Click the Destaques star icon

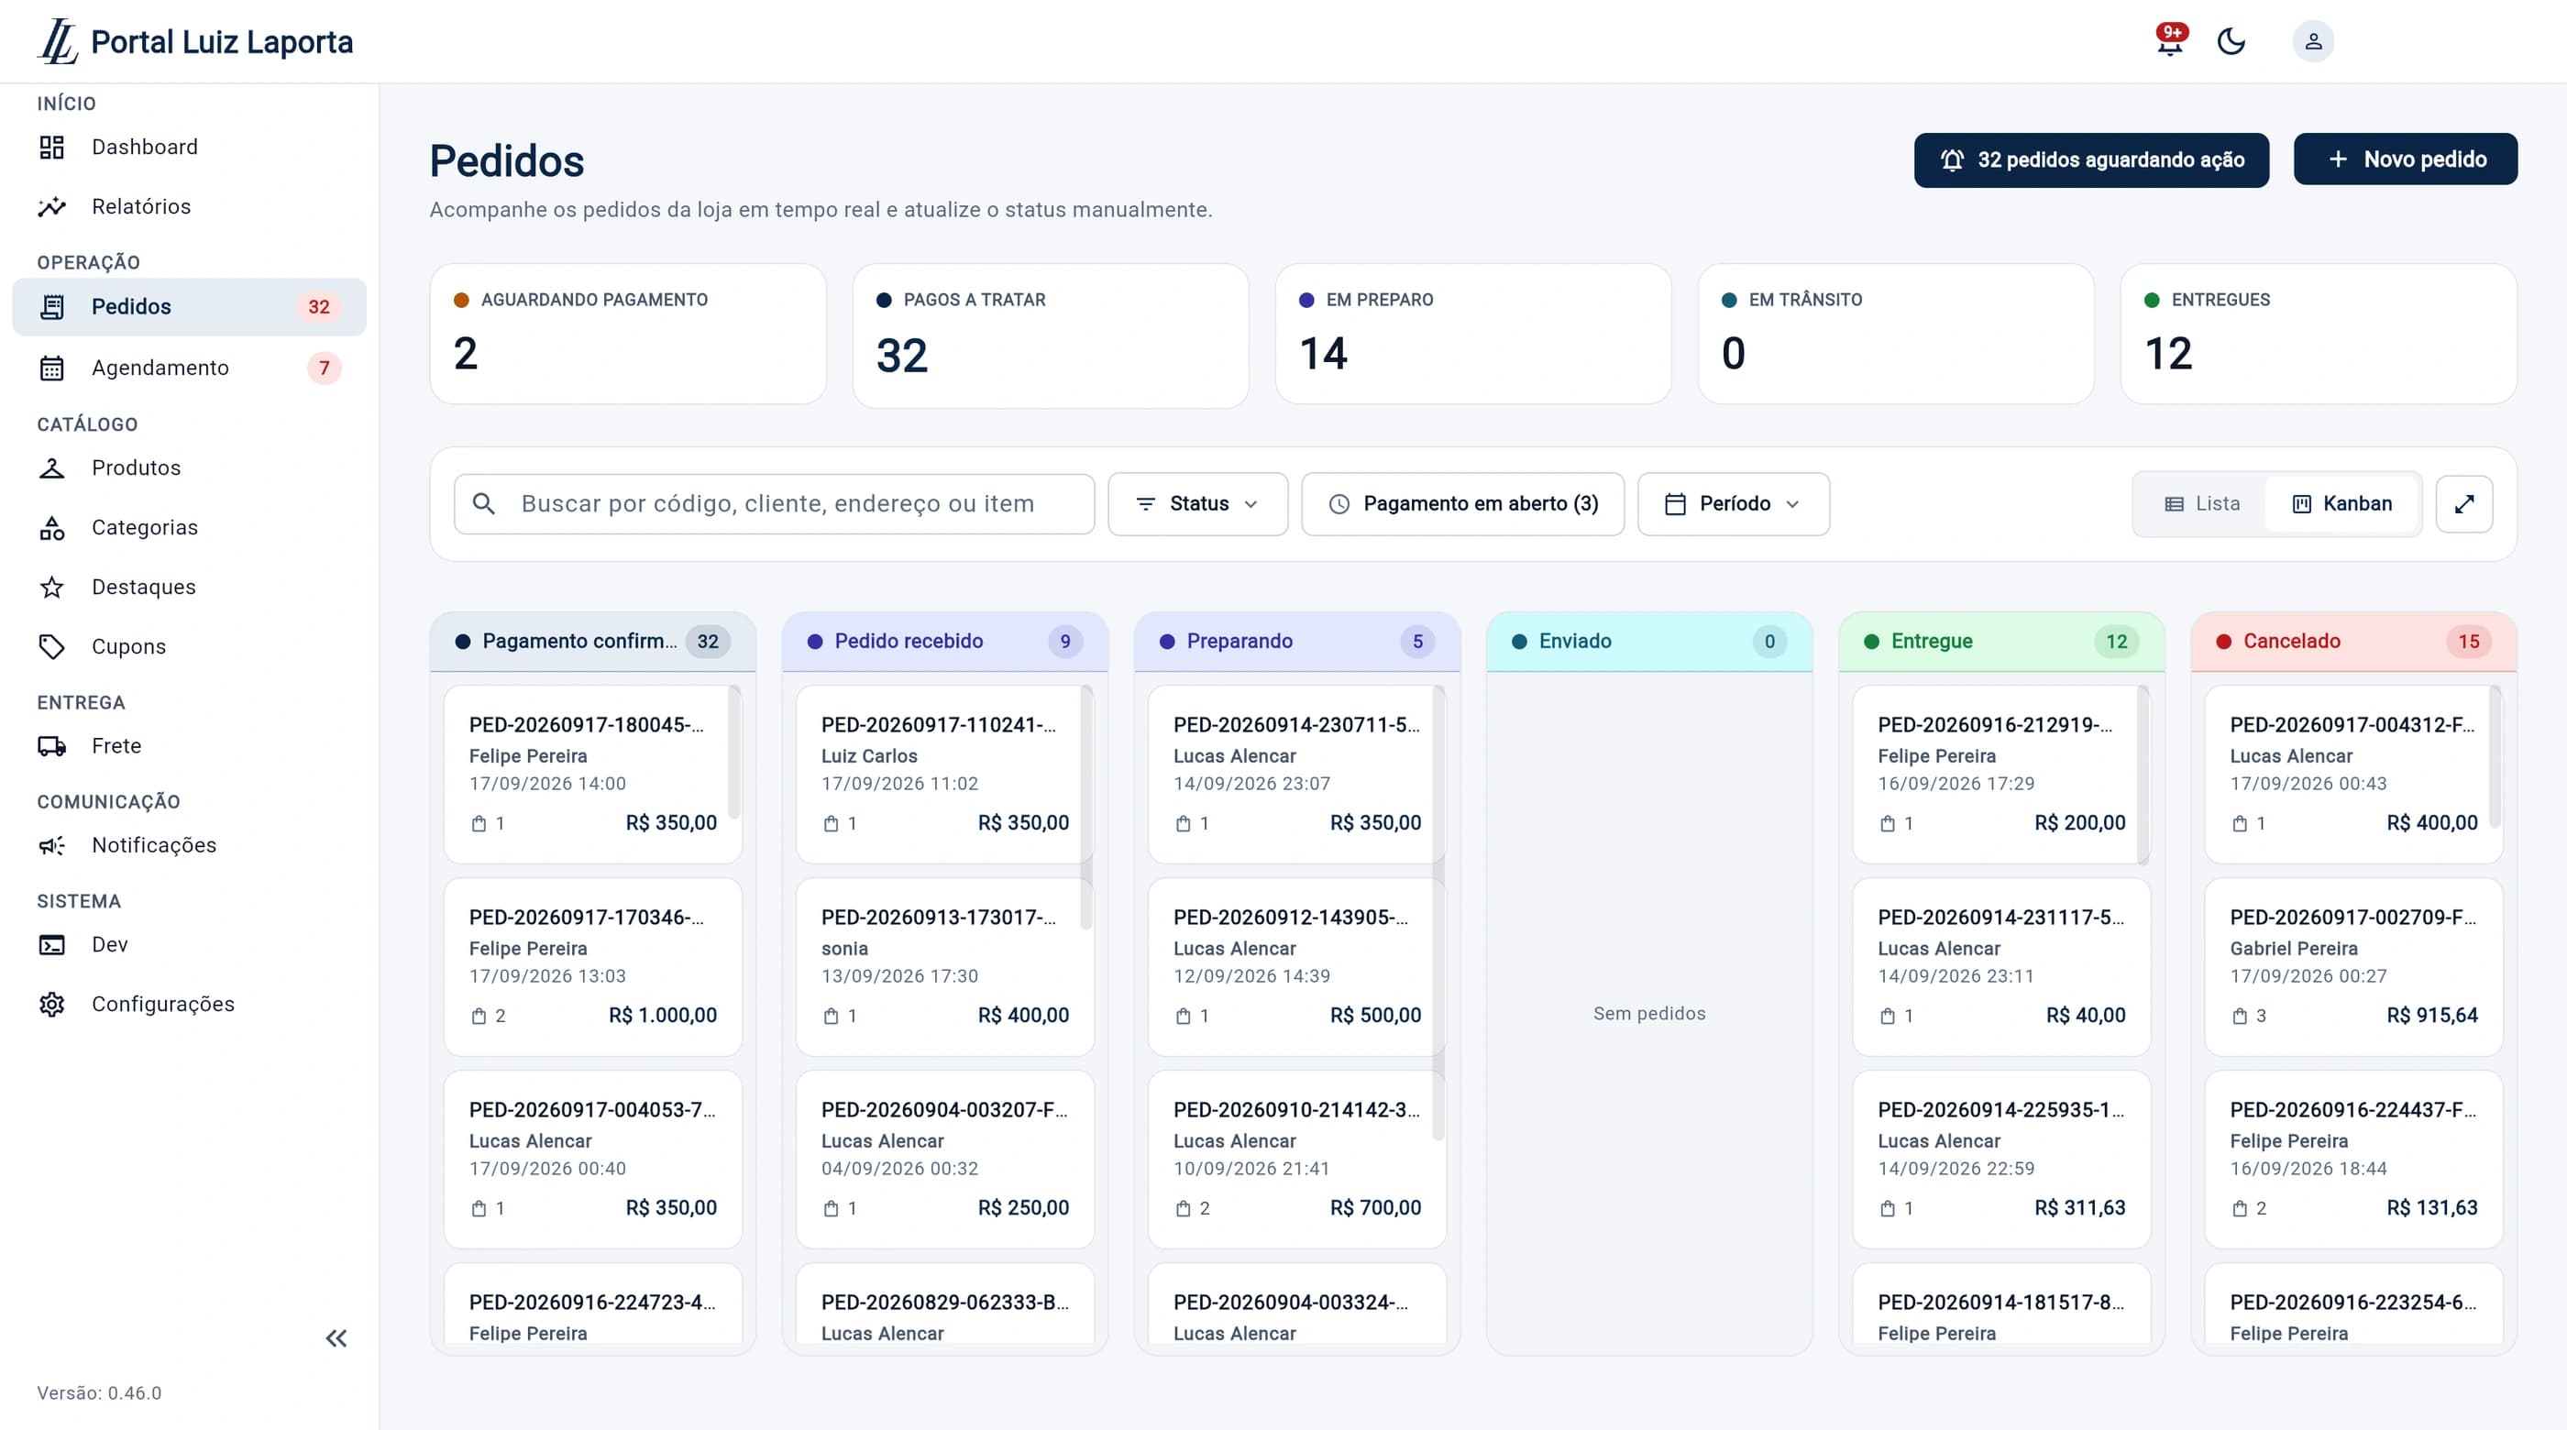[x=52, y=587]
